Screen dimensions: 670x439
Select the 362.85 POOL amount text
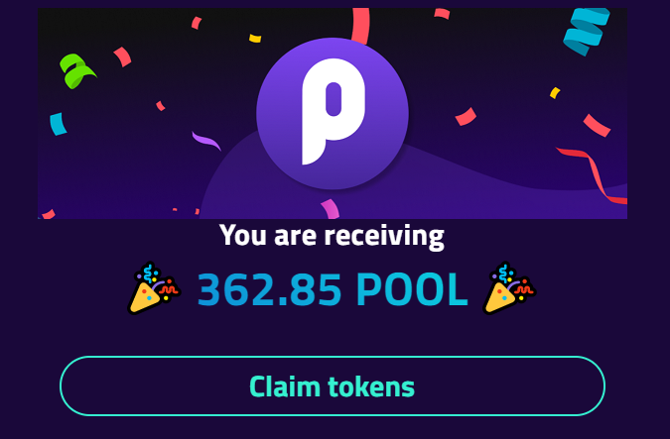[x=333, y=289]
